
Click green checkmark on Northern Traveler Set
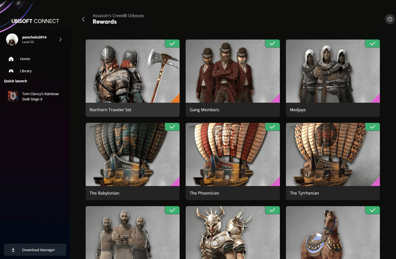pos(172,44)
